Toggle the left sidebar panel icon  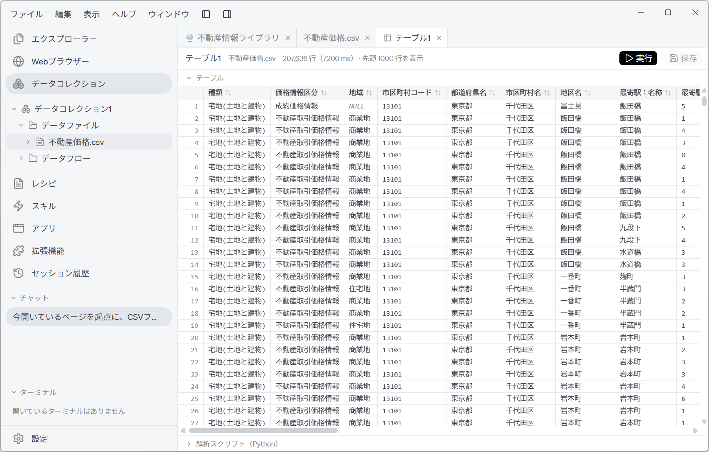(206, 14)
